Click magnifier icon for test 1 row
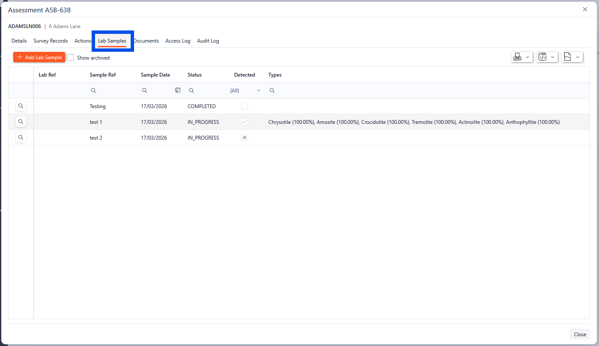This screenshot has width=599, height=346. tap(21, 122)
